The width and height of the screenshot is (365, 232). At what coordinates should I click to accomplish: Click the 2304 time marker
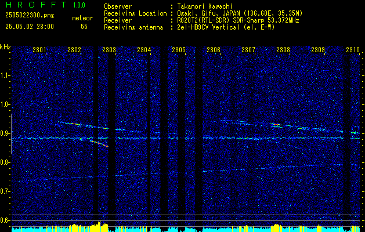pyautogui.click(x=144, y=49)
